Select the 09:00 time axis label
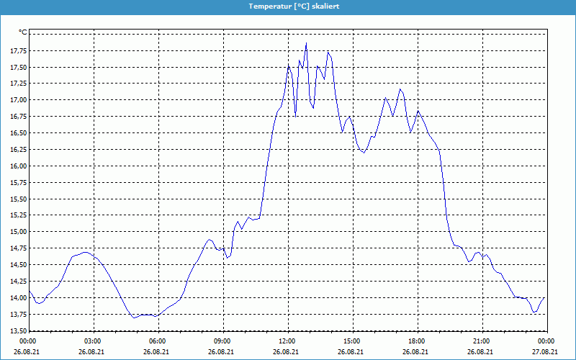This screenshot has width=576, height=360. (222, 341)
